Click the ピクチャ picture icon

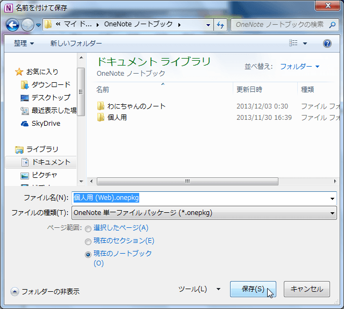(x=25, y=176)
